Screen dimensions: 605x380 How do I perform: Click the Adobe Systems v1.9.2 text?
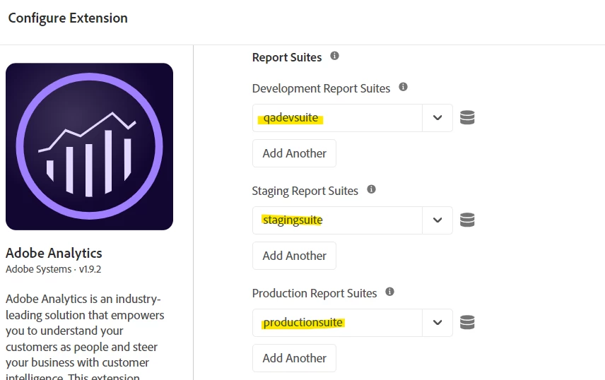[48, 269]
